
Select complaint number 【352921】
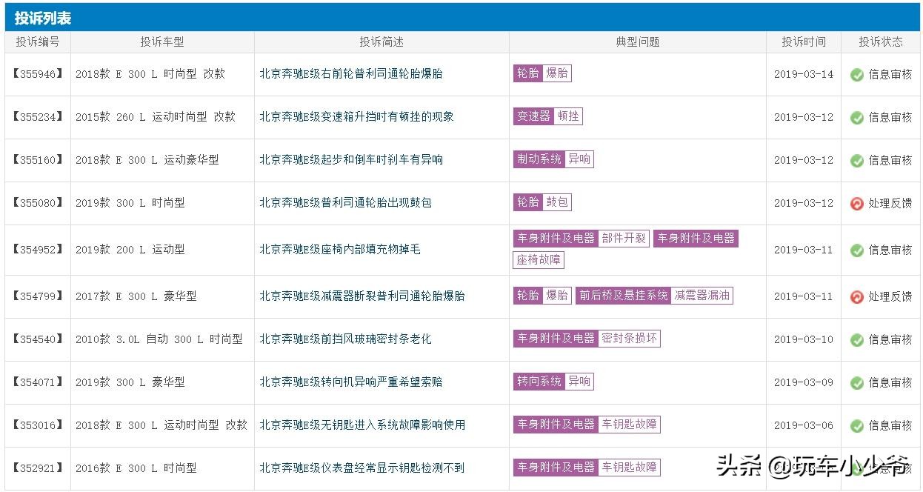point(38,468)
